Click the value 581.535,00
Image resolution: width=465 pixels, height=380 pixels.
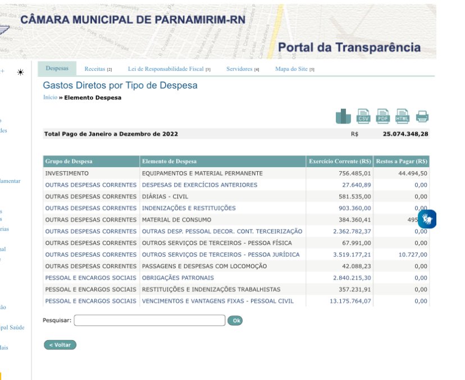click(x=355, y=196)
